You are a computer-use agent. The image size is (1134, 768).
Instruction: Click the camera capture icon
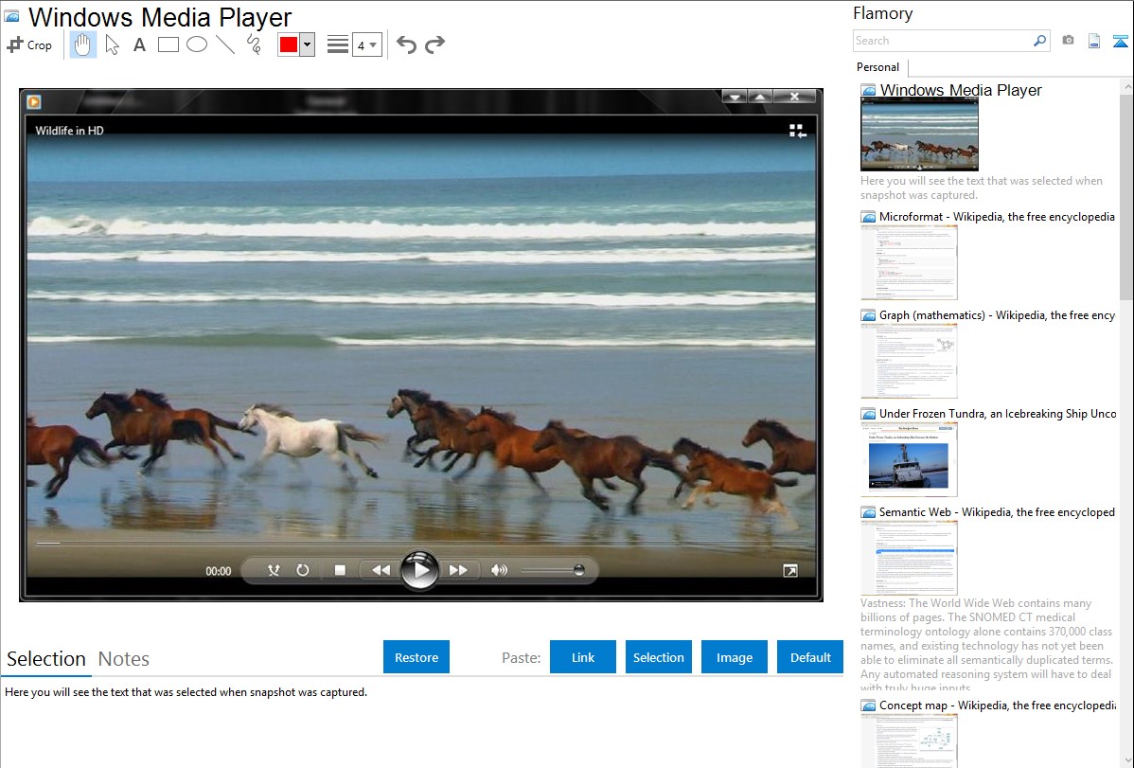[x=1068, y=41]
